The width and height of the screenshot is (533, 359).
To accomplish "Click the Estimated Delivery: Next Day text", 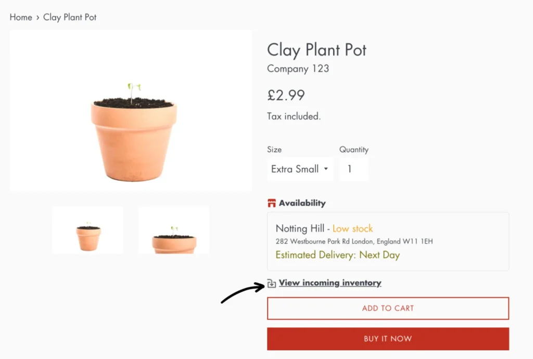I will (x=337, y=255).
